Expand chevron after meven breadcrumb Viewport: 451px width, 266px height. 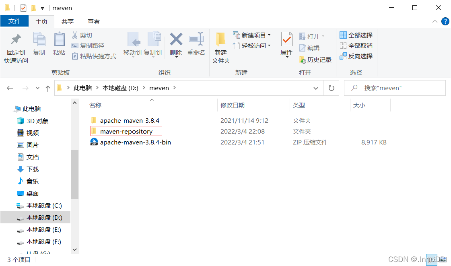(174, 88)
